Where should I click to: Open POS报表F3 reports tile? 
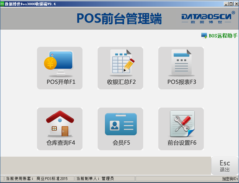coord(181,68)
